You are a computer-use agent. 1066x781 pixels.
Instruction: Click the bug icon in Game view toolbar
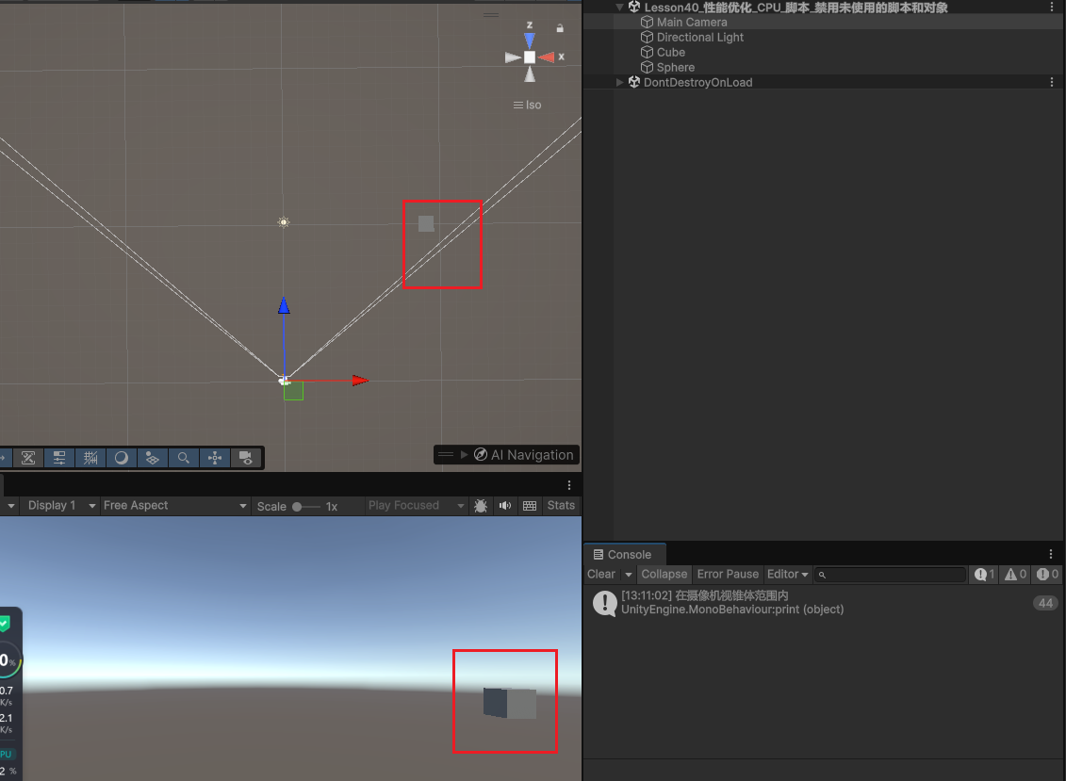click(481, 506)
